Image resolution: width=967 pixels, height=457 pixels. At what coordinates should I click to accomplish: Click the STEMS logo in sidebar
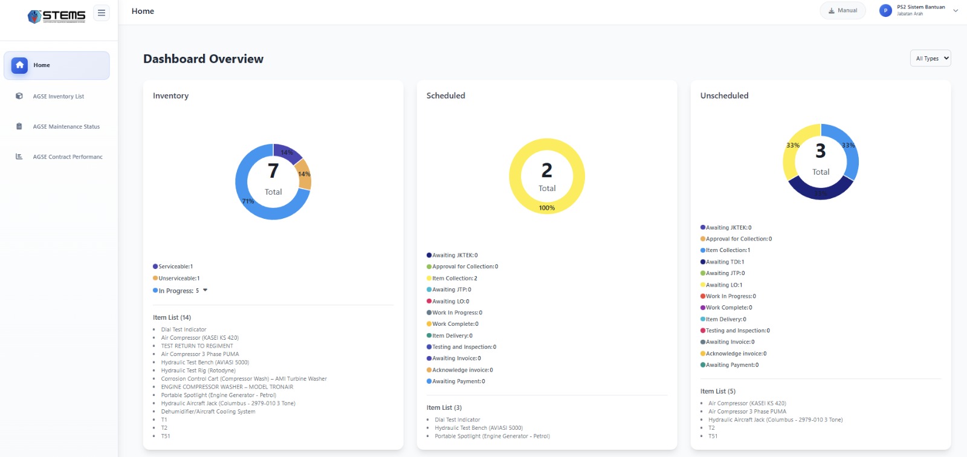57,16
